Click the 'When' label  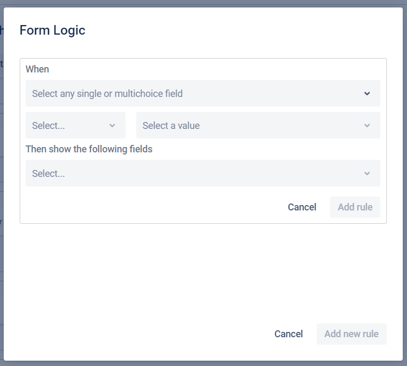pos(37,69)
